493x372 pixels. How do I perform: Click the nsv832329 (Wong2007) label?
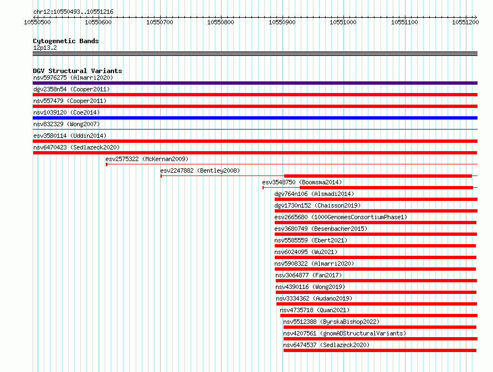(x=66, y=124)
